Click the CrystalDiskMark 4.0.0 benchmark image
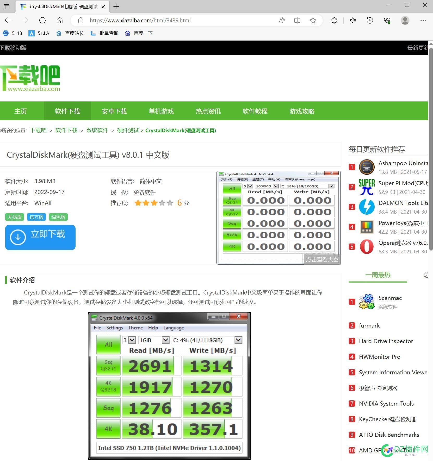 click(x=169, y=386)
